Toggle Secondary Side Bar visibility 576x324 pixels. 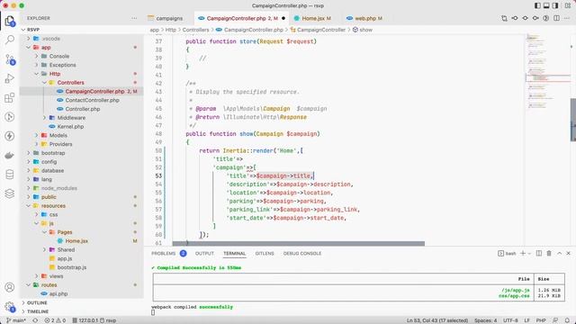click(555, 5)
